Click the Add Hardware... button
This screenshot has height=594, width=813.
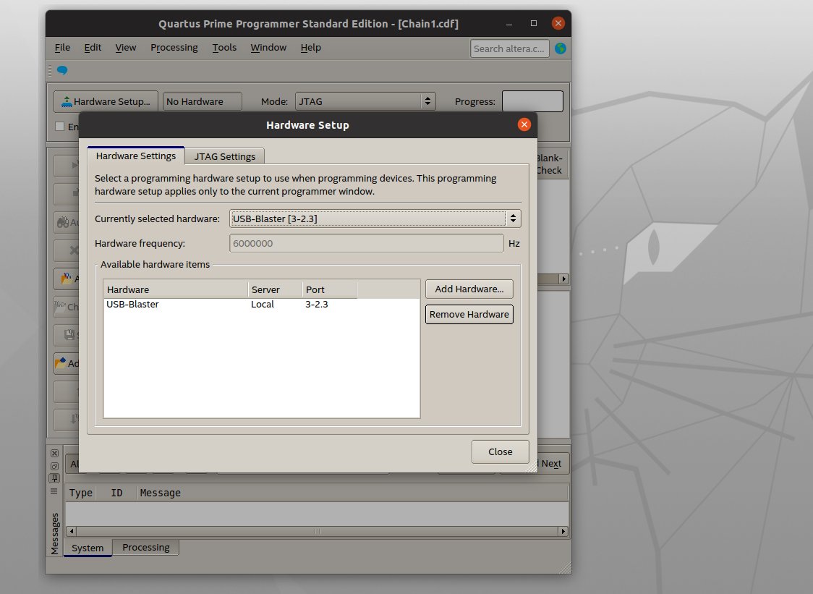pos(469,289)
